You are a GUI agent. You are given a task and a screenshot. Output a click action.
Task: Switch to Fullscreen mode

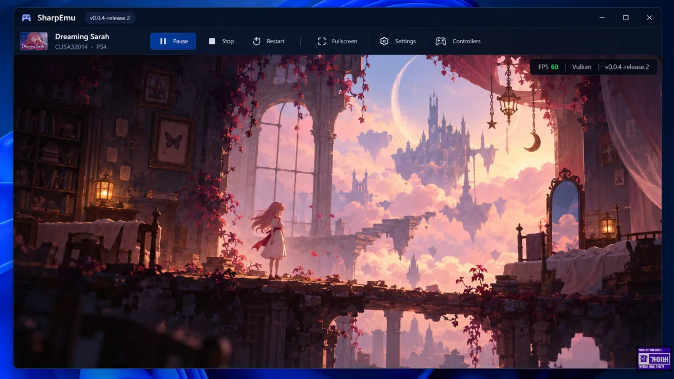point(337,42)
